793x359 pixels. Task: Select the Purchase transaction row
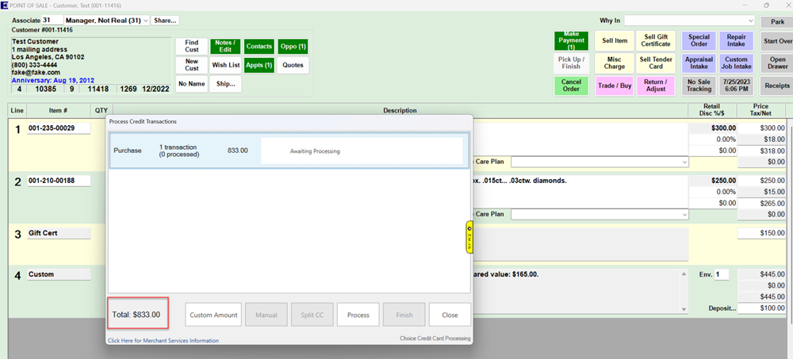click(287, 151)
